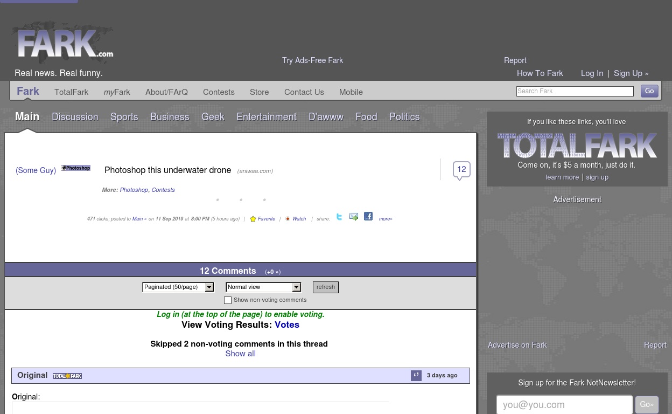The width and height of the screenshot is (672, 414).
Task: Open the Food tab
Action: pos(367,117)
